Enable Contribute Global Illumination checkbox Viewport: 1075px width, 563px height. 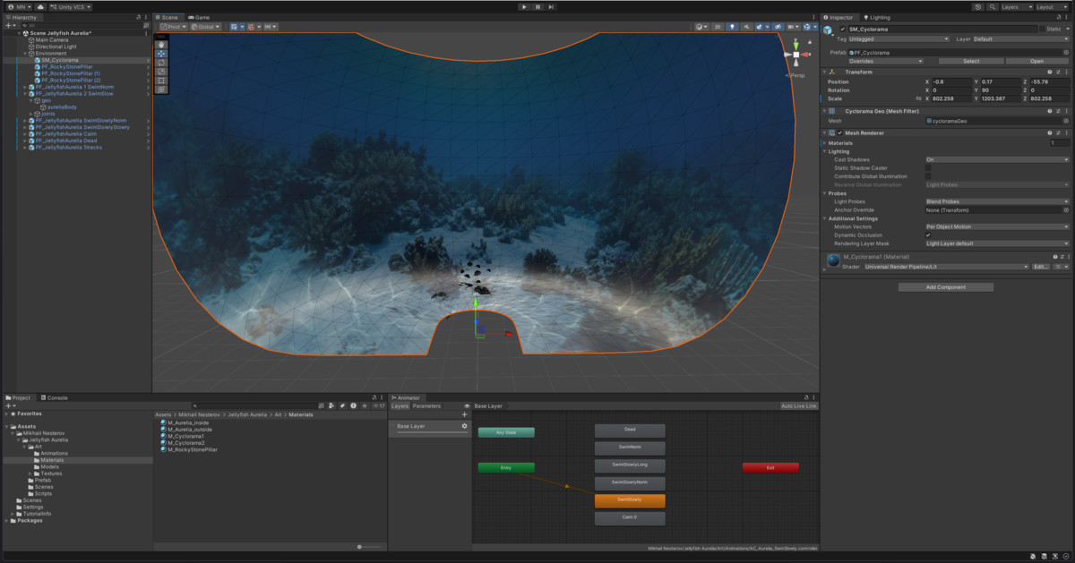[928, 175]
